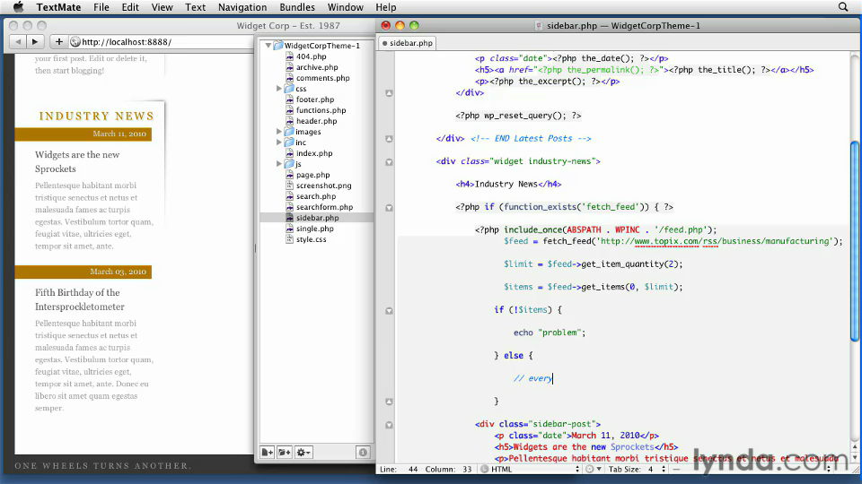Screen dimensions: 862x484
Task: Click the 404.php file icon
Action: click(x=290, y=56)
